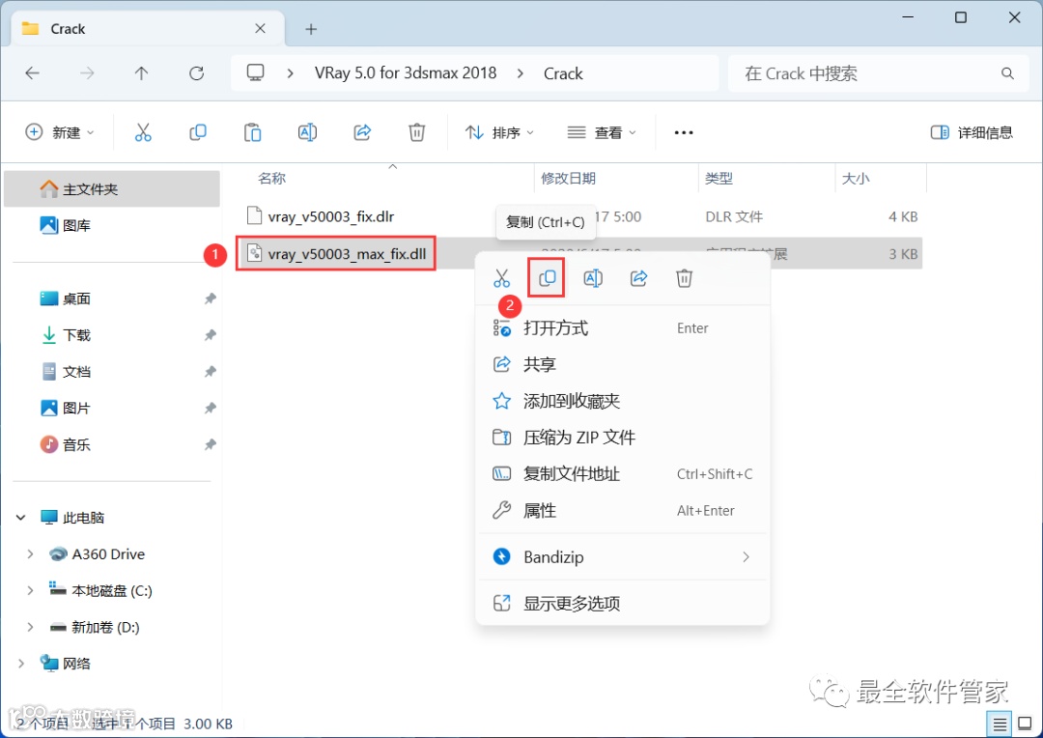Viewport: 1043px width, 738px height.
Task: Expand the 网络 node
Action: point(20,664)
